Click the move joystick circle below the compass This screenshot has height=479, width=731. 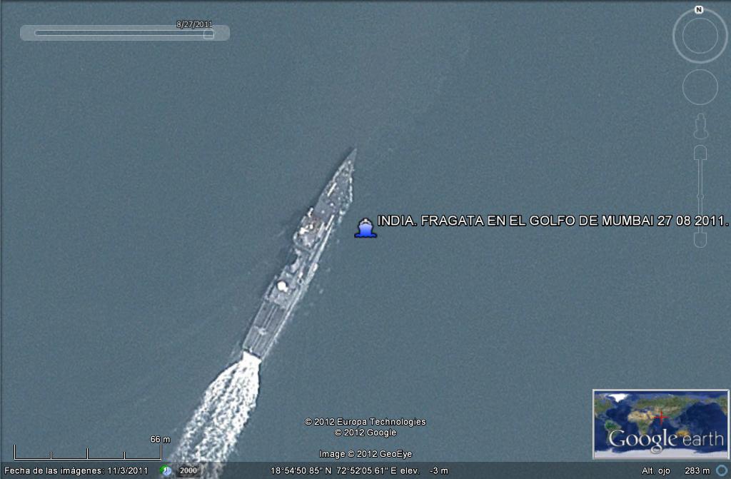[x=700, y=87]
